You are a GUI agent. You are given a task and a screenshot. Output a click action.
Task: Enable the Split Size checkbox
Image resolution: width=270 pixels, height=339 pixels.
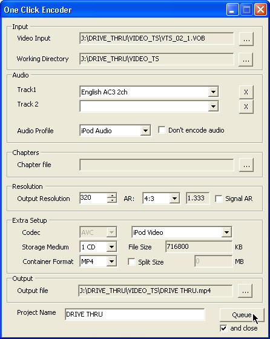131,262
